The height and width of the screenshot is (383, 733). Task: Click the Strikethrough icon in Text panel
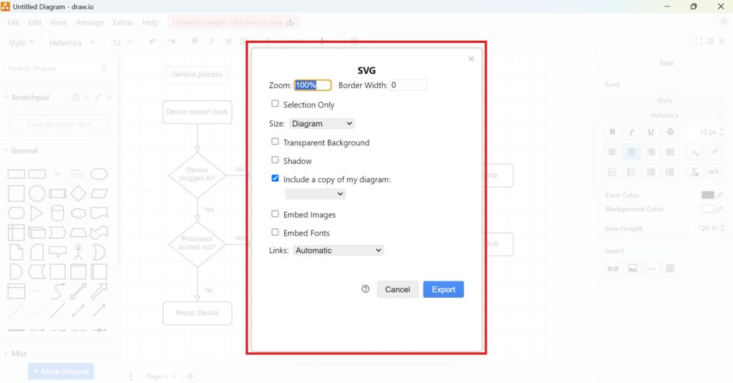pyautogui.click(x=670, y=132)
